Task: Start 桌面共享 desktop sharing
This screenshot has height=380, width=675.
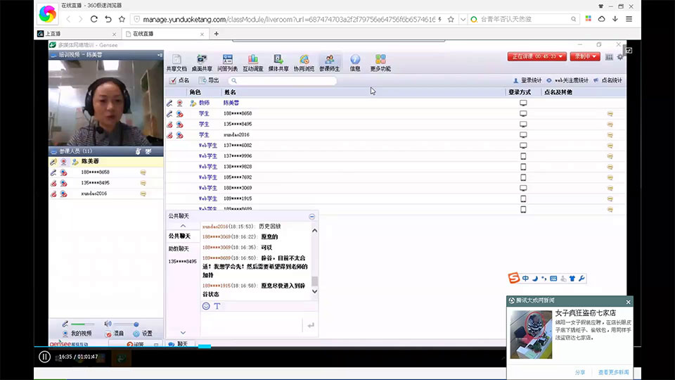Action: coord(202,63)
